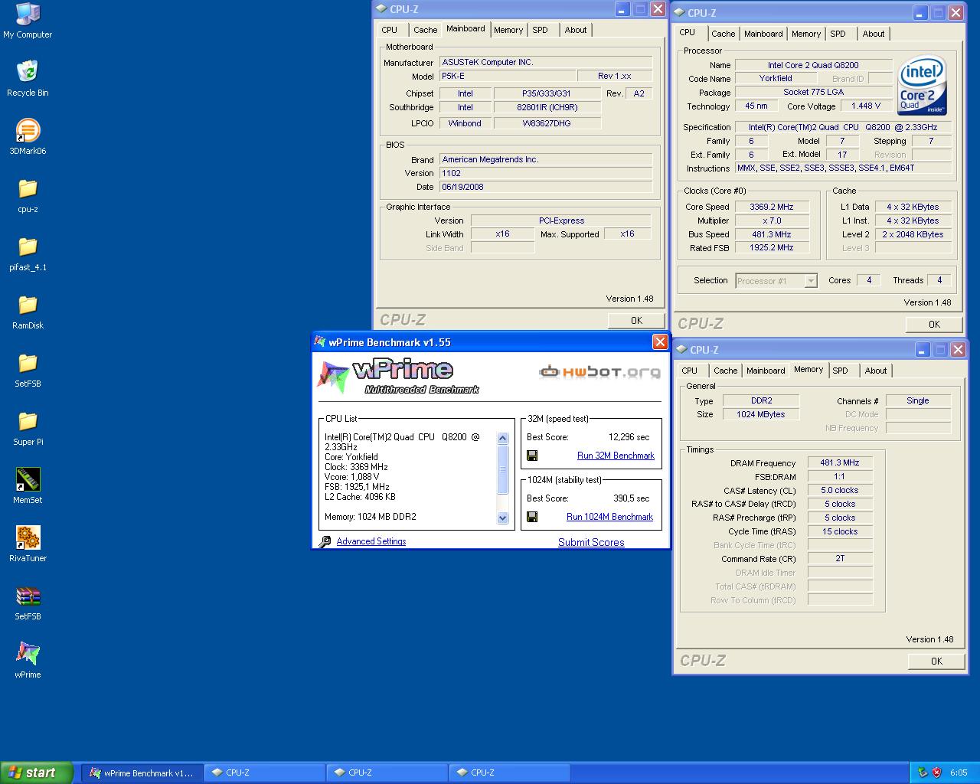This screenshot has width=980, height=784.
Task: Click the CPU List scroll-up arrow
Action: click(x=503, y=439)
